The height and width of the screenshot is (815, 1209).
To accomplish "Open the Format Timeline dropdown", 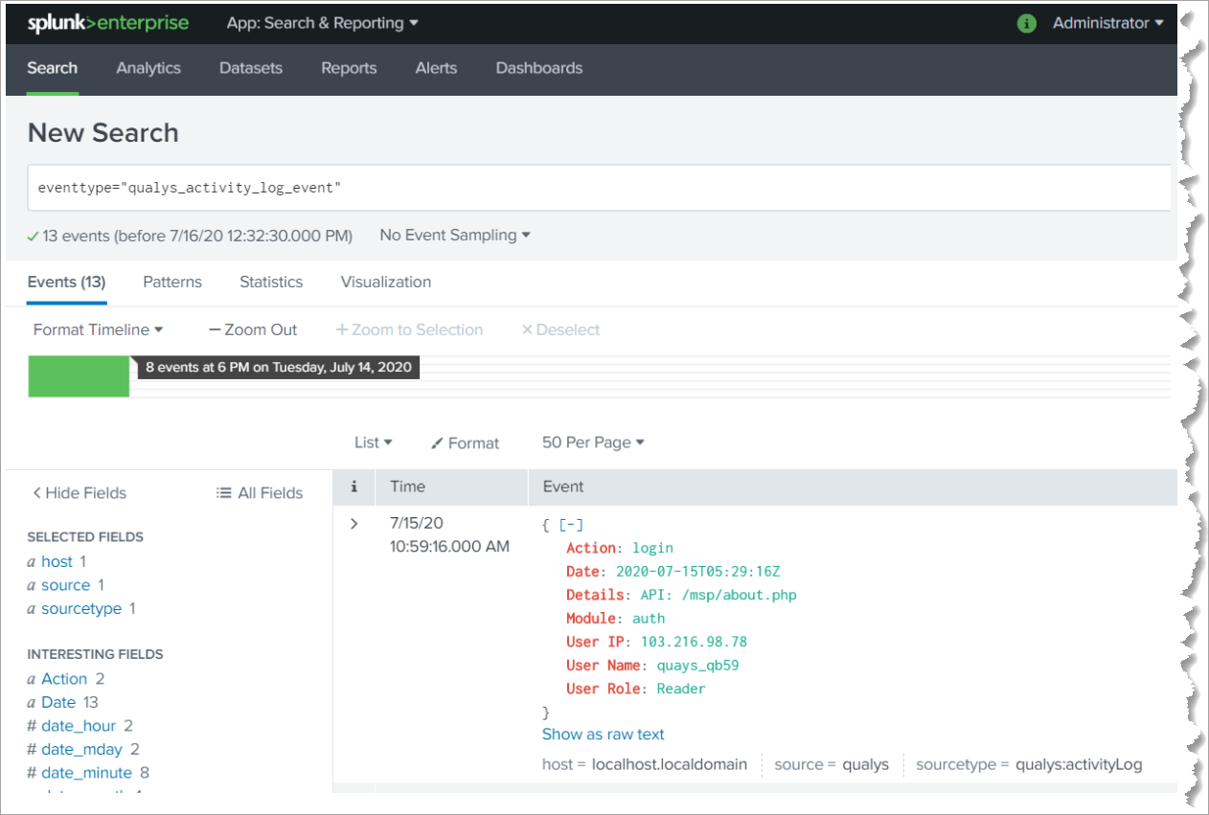I will [x=97, y=329].
